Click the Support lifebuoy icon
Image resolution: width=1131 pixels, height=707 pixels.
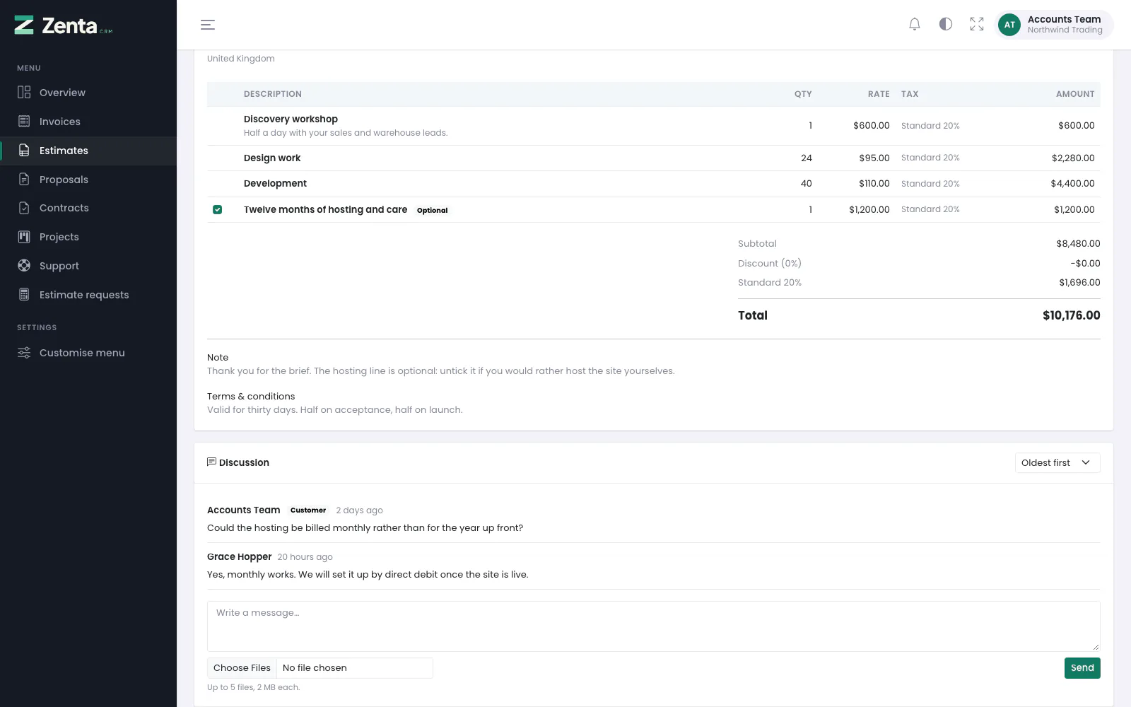(x=24, y=266)
